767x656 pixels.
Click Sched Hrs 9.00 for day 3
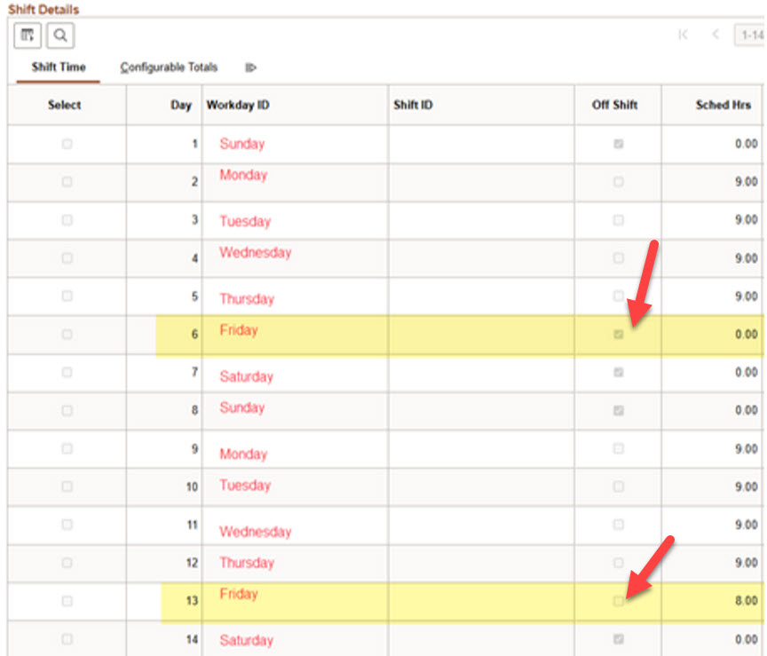point(747,219)
